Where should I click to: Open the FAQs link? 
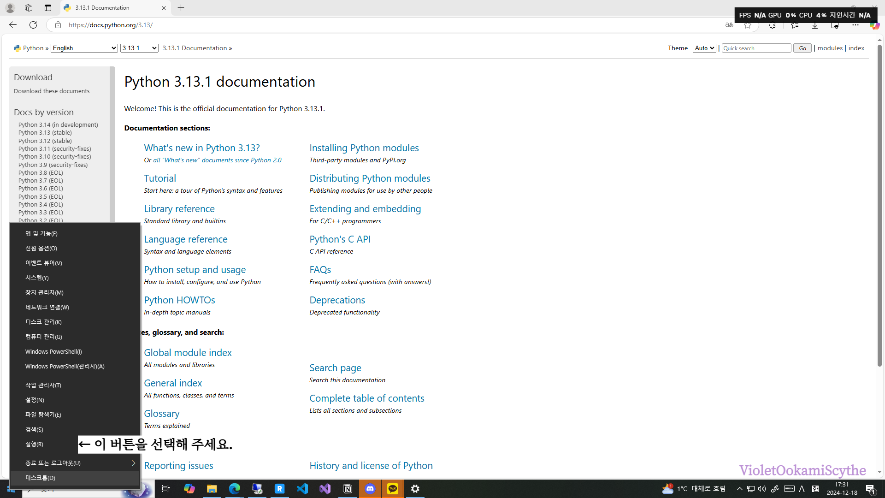(x=320, y=269)
